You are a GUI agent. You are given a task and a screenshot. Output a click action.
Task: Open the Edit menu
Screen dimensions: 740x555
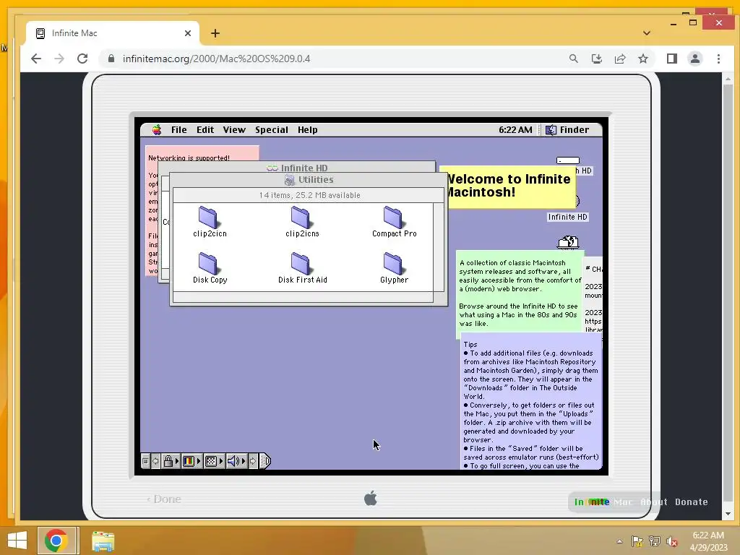point(205,130)
